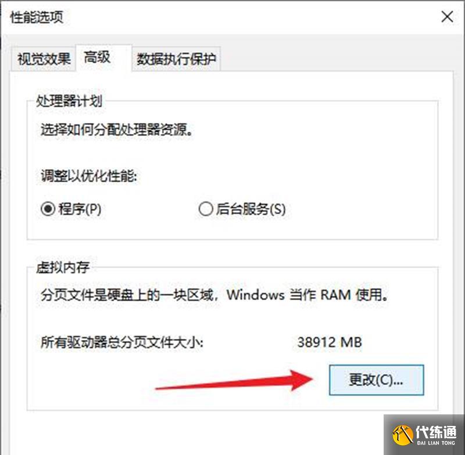Click the 38912 MB size value
This screenshot has height=455, width=465.
click(330, 342)
